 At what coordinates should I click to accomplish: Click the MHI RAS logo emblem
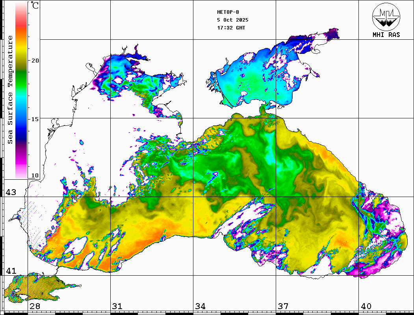point(386,16)
